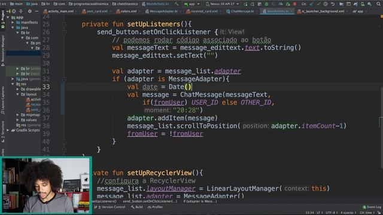Viewport: 383px width, 215px height.
Task: Expand the manifests folder arrow
Action: tap(13, 23)
